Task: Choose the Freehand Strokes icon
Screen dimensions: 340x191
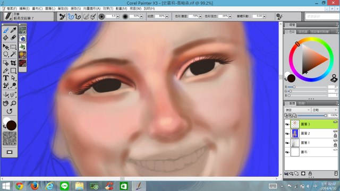Action: click(x=71, y=16)
